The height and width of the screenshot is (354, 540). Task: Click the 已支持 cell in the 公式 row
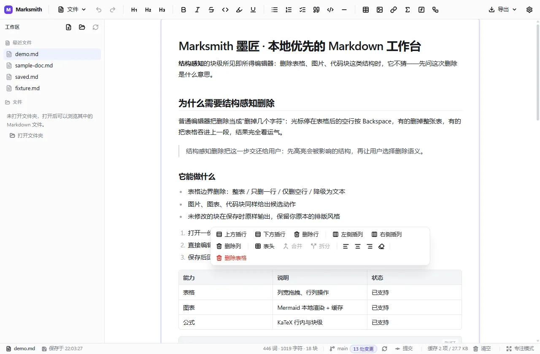tap(414, 322)
